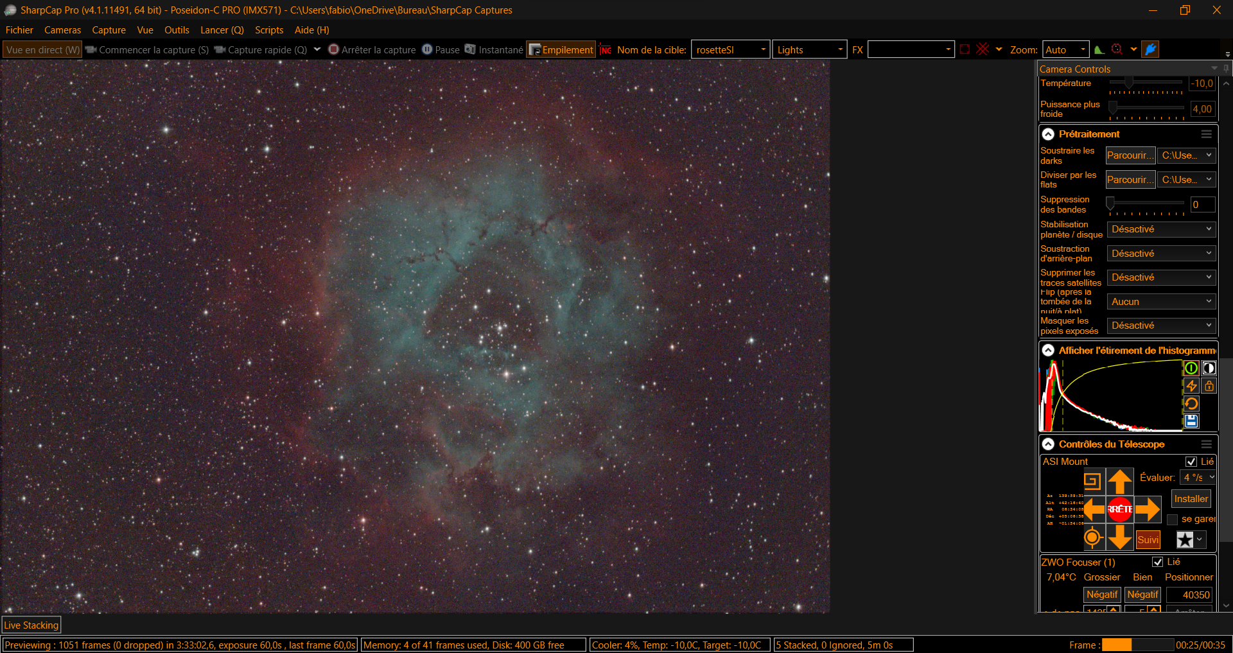
Task: Open the Évaluer slew rate dropdown
Action: point(1198,478)
